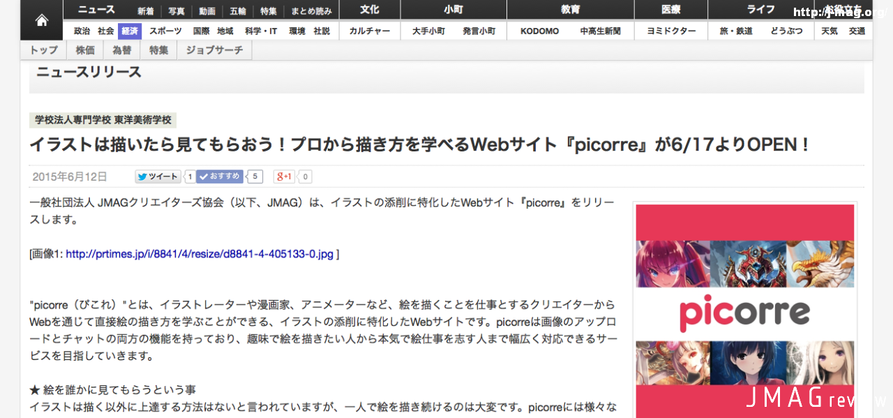Click the ★ 絵を誰かに見てもらうという事 subheading

click(x=113, y=389)
